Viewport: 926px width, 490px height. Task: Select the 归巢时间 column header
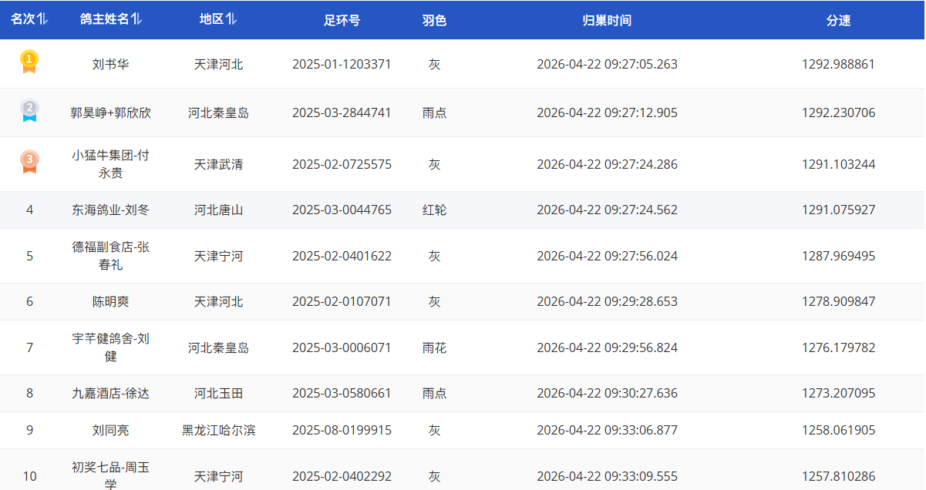(x=607, y=20)
